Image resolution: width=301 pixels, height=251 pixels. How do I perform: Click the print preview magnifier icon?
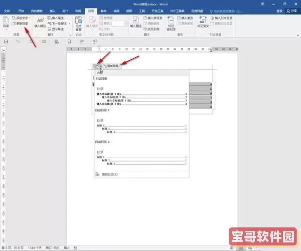pyautogui.click(x=70, y=42)
